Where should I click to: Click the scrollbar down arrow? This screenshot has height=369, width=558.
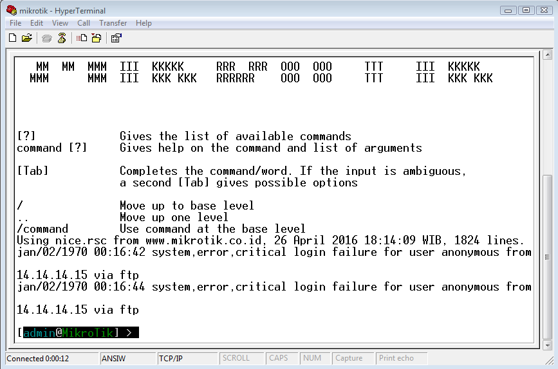547,345
